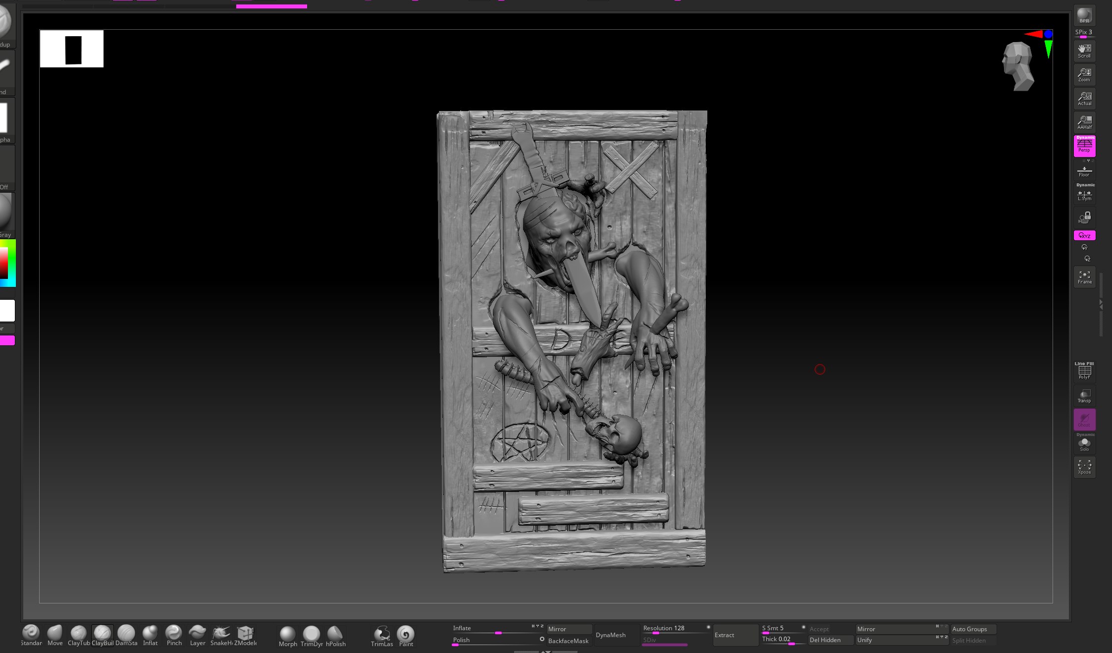The image size is (1112, 653).
Task: Click the Resolution 128 slider
Action: (676, 629)
